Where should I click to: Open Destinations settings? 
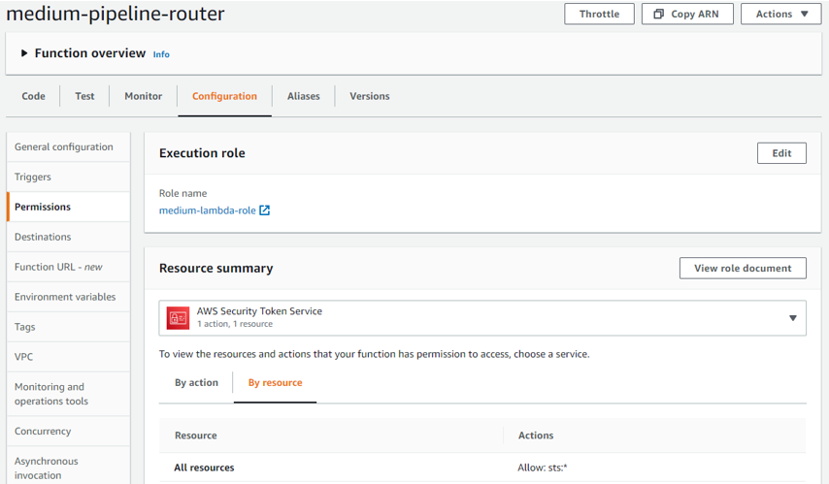click(68, 237)
